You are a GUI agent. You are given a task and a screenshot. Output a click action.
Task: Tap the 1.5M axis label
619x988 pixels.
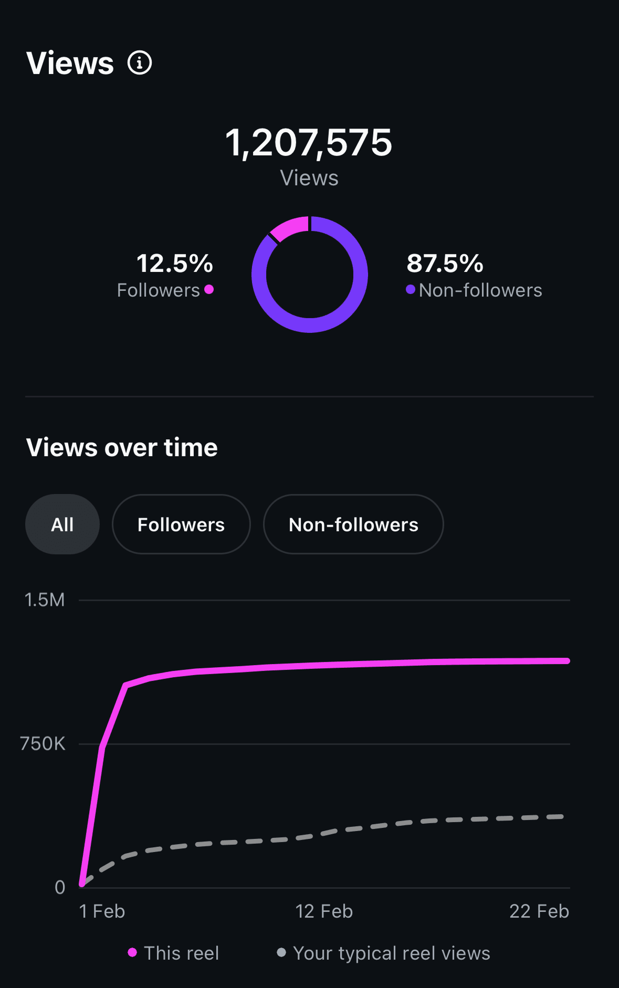(45, 600)
